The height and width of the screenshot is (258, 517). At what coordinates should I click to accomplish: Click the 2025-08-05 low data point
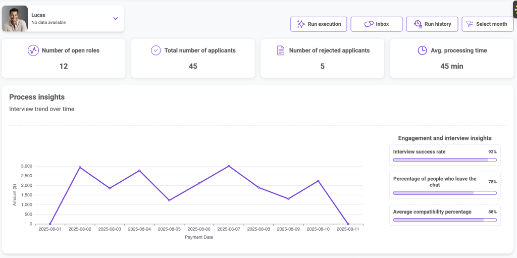pyautogui.click(x=169, y=200)
